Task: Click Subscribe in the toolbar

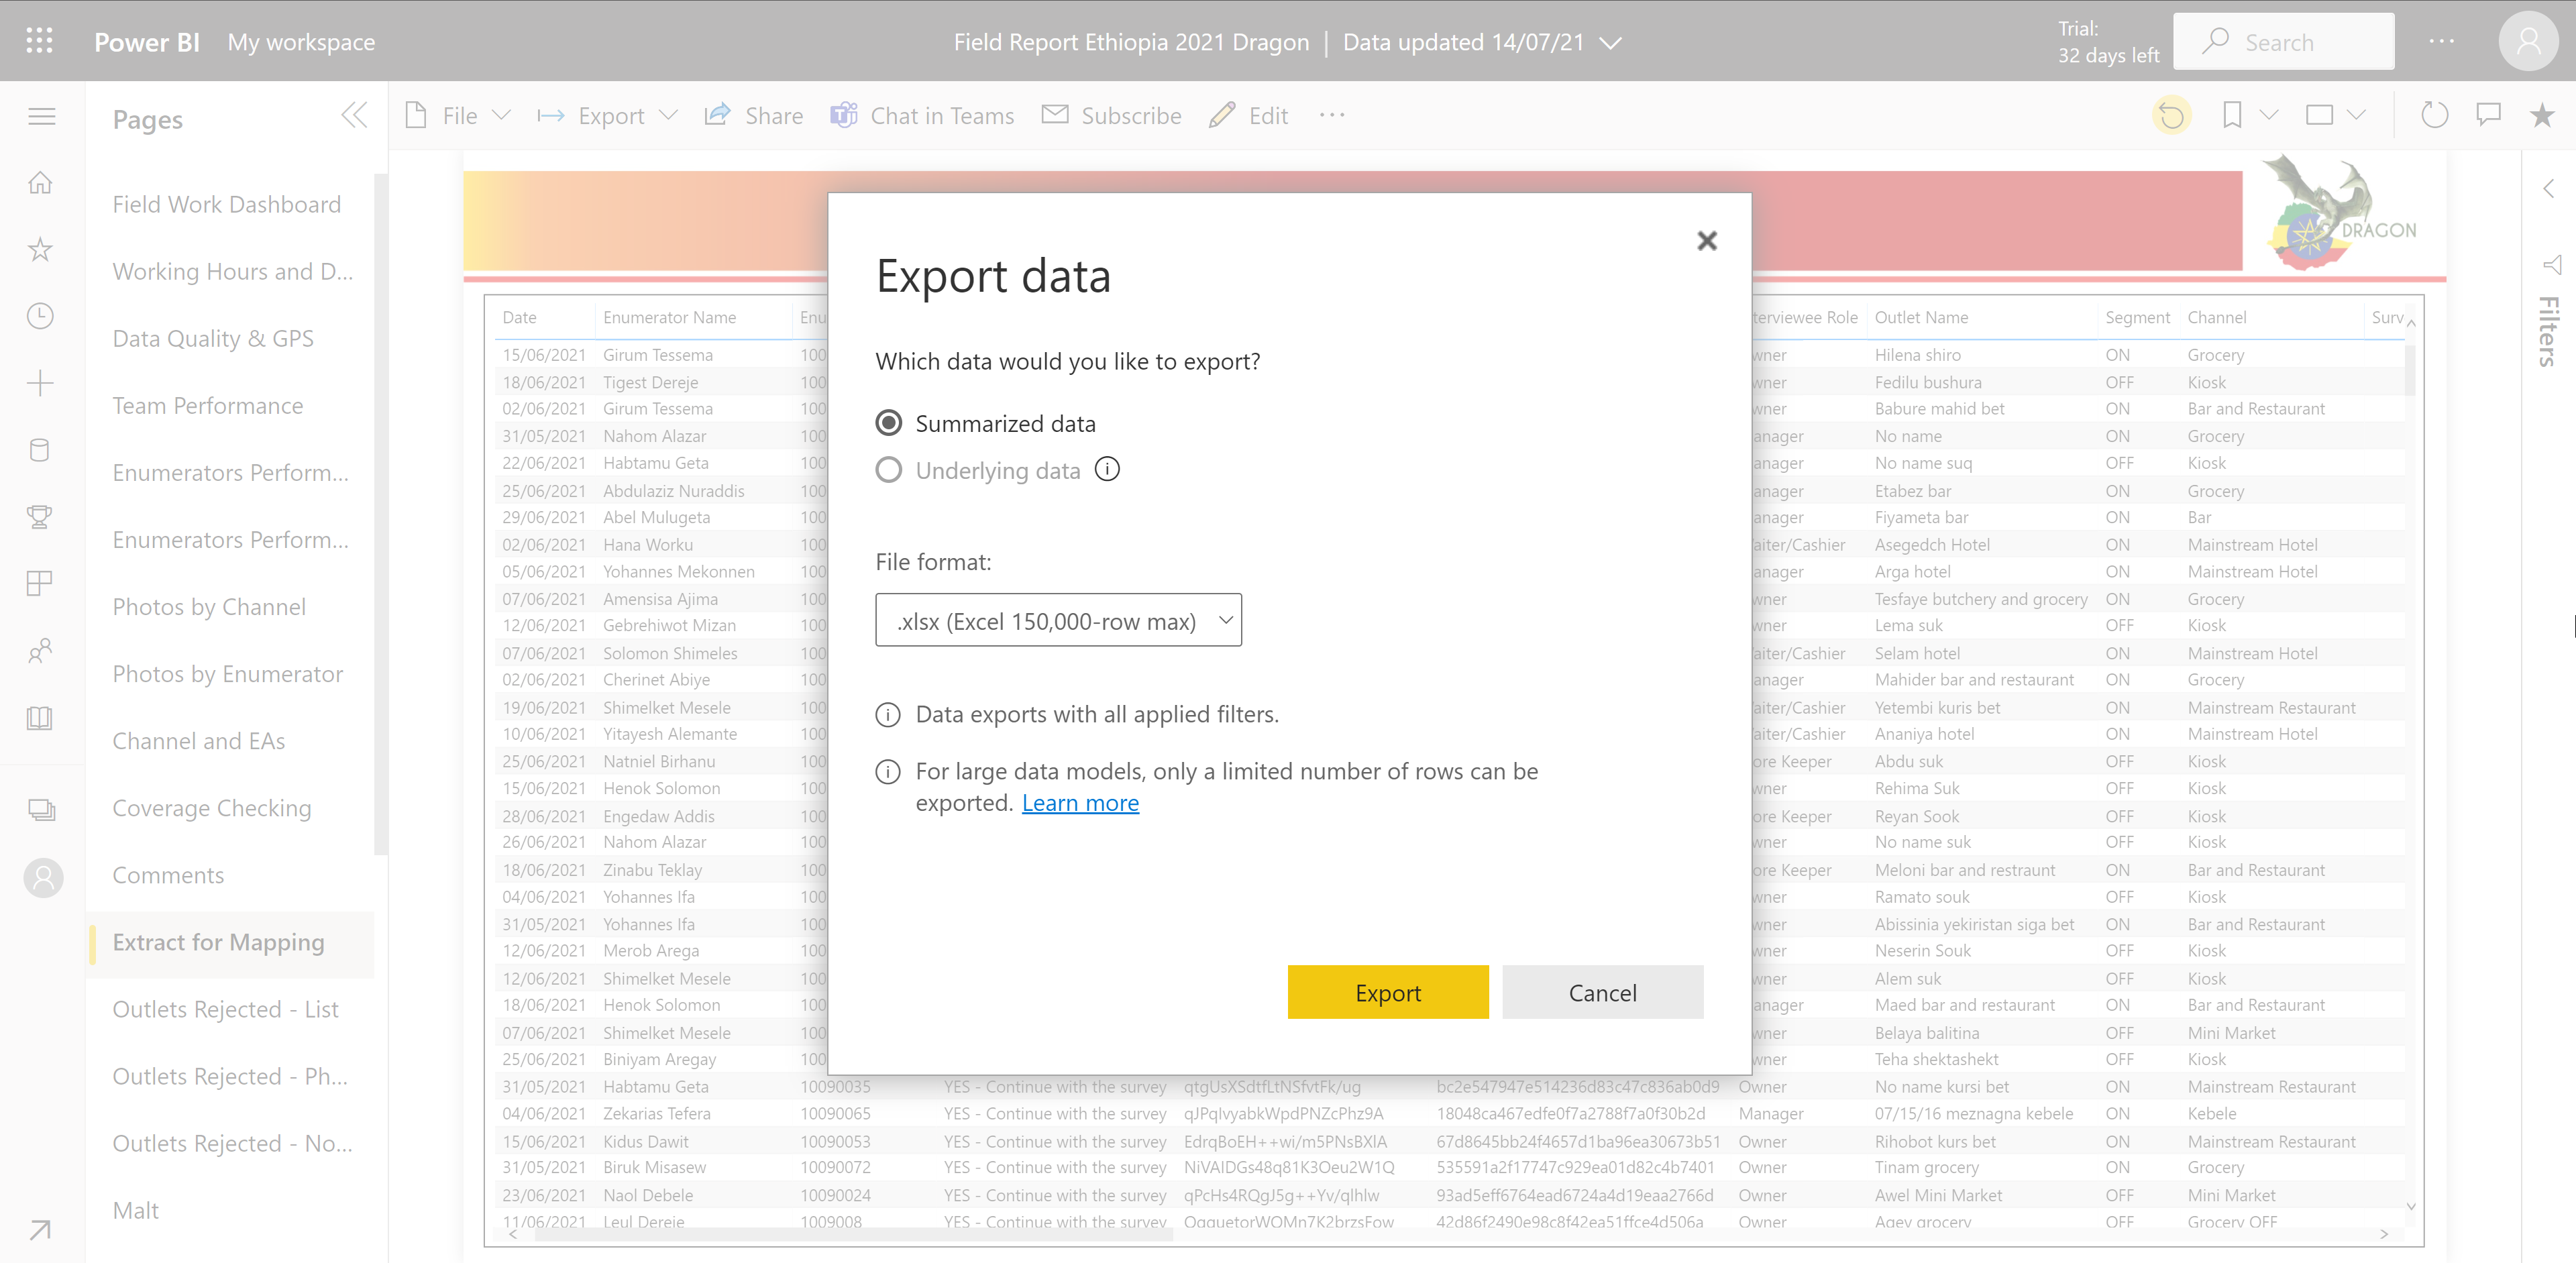Action: (1111, 116)
